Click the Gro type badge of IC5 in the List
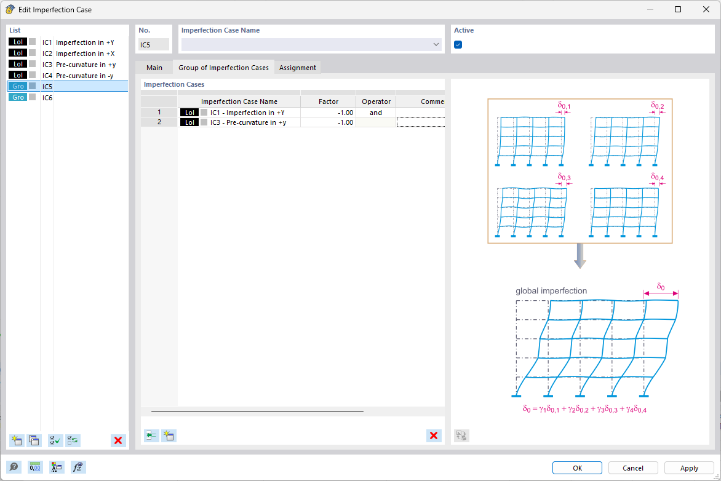 click(x=18, y=86)
